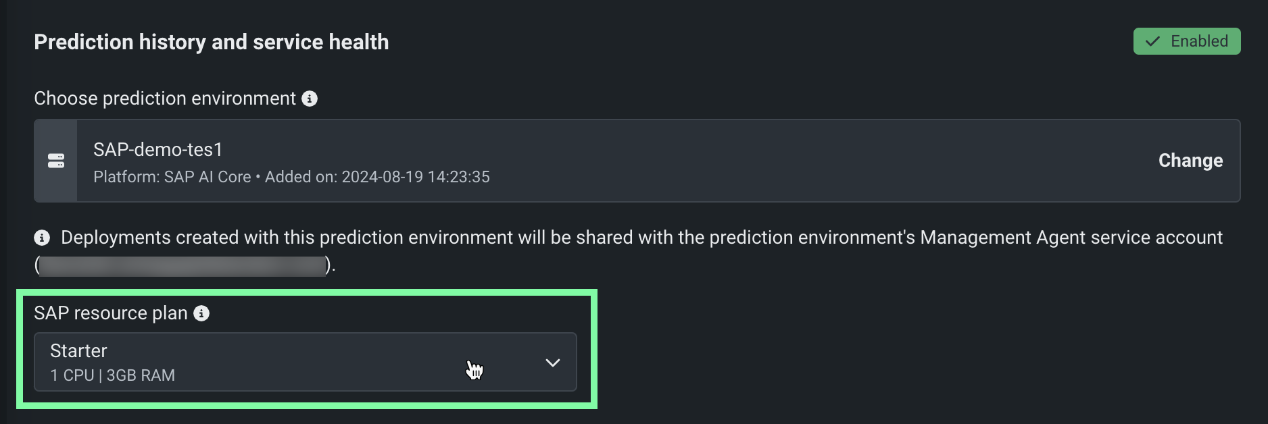Click the word Enabled in the status badge
Image resolution: width=1268 pixels, height=424 pixels.
tap(1199, 41)
